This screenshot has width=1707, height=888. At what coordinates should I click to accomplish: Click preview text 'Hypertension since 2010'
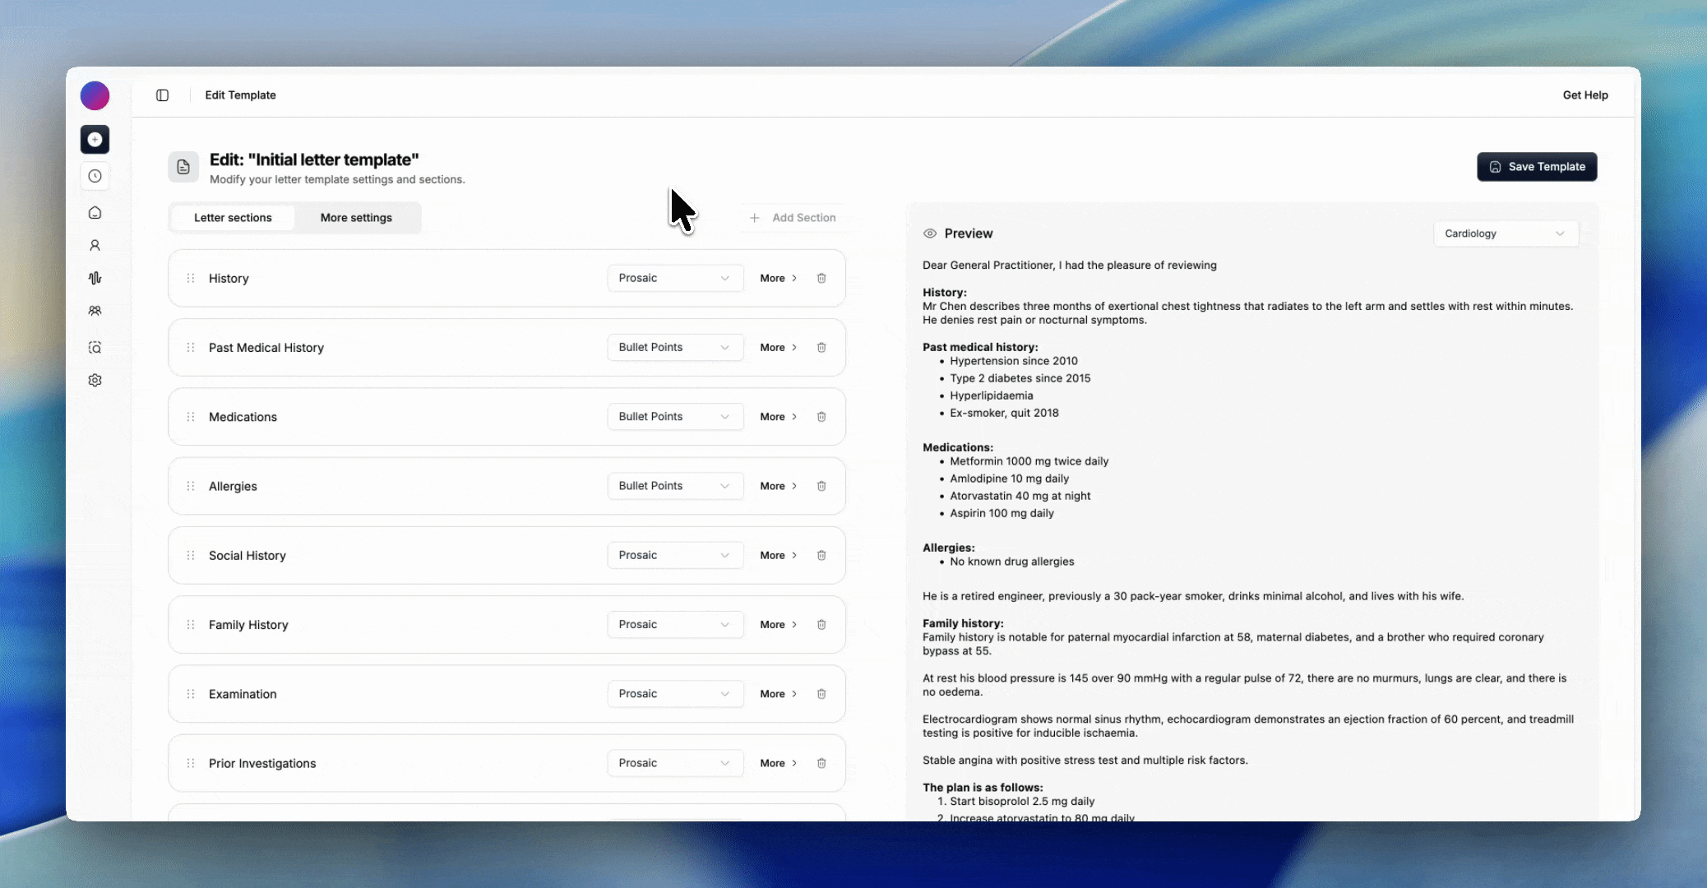pyautogui.click(x=1014, y=361)
